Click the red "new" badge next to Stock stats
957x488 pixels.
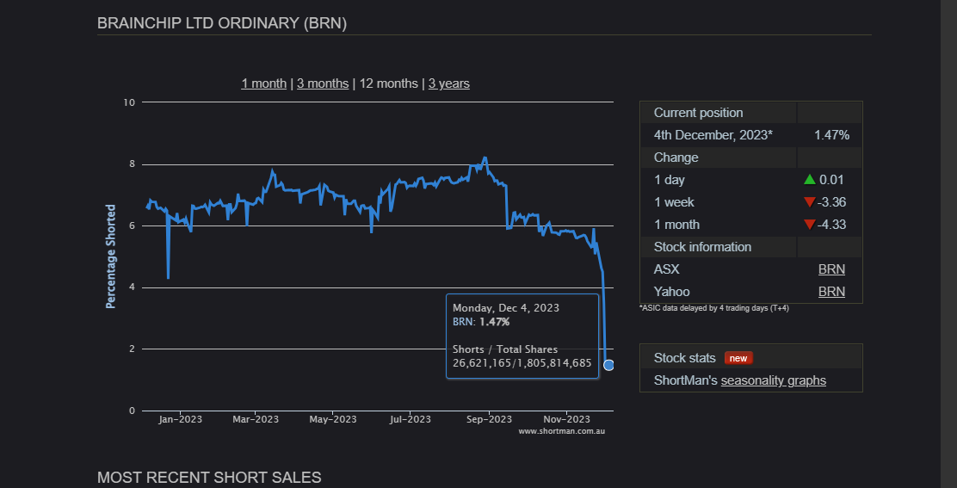[x=738, y=358]
